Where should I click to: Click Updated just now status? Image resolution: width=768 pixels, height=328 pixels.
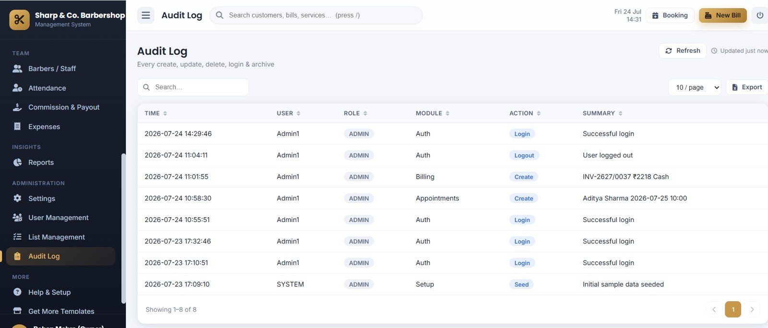(740, 51)
